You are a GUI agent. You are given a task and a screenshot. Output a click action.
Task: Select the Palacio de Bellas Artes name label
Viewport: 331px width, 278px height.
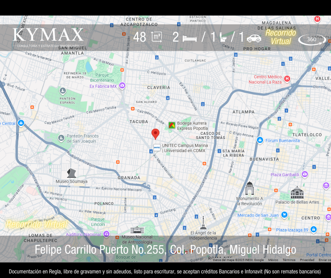pos(297,202)
